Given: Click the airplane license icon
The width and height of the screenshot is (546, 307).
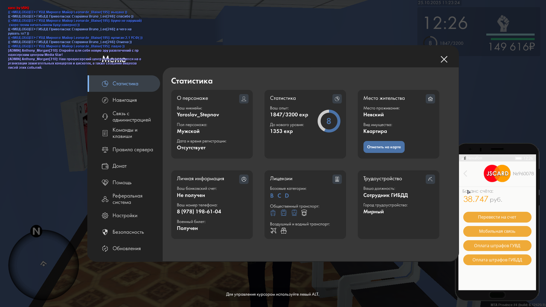Looking at the screenshot, I should (x=273, y=231).
